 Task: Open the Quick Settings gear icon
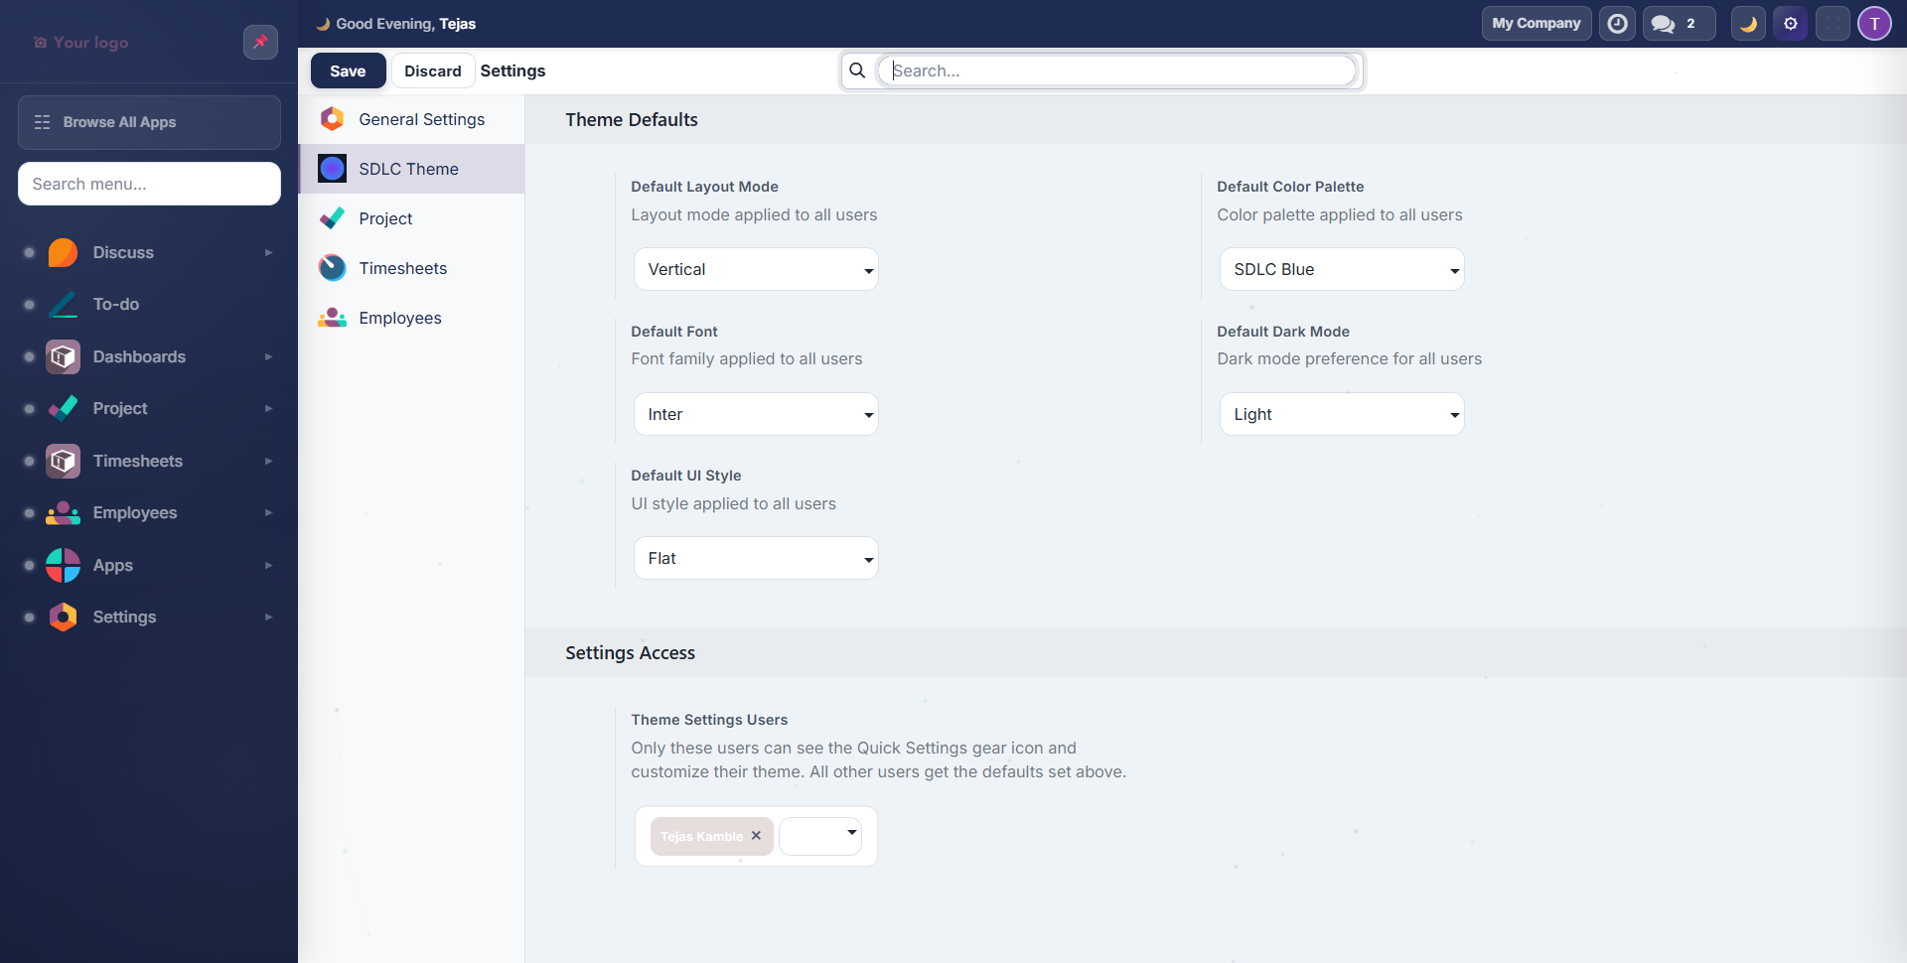(x=1791, y=23)
